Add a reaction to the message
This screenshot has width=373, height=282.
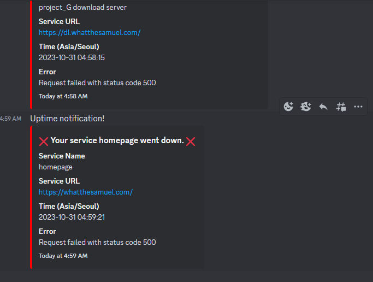[x=288, y=107]
